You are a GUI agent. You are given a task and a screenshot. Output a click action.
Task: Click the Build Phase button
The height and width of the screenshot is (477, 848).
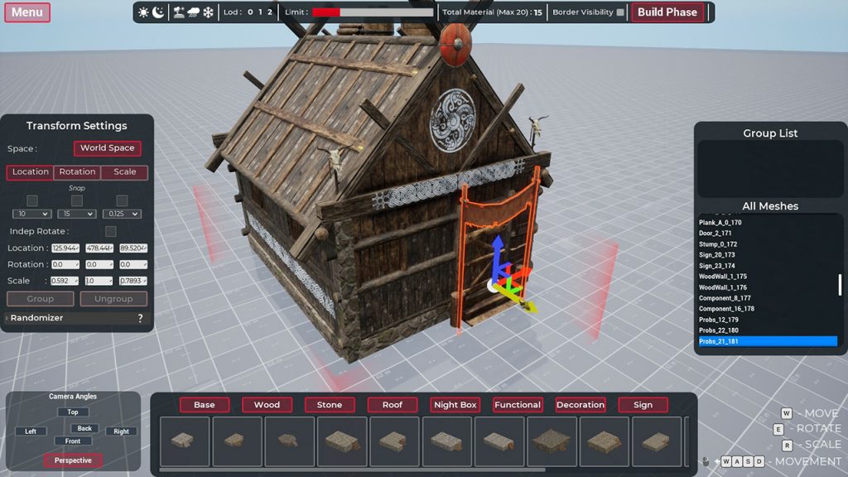click(667, 12)
